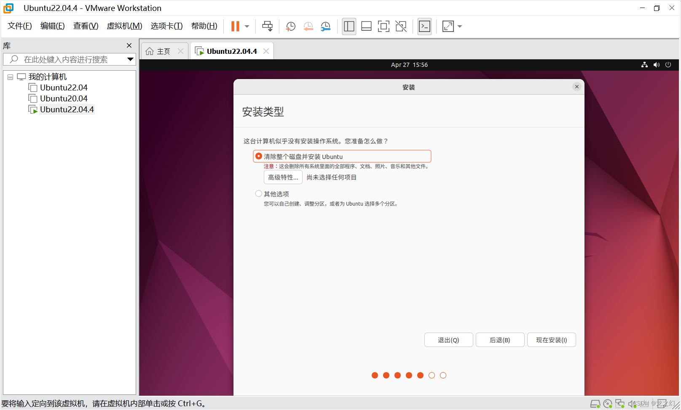Select the Ubuntu22.04.4 virtual machine in library

click(67, 109)
